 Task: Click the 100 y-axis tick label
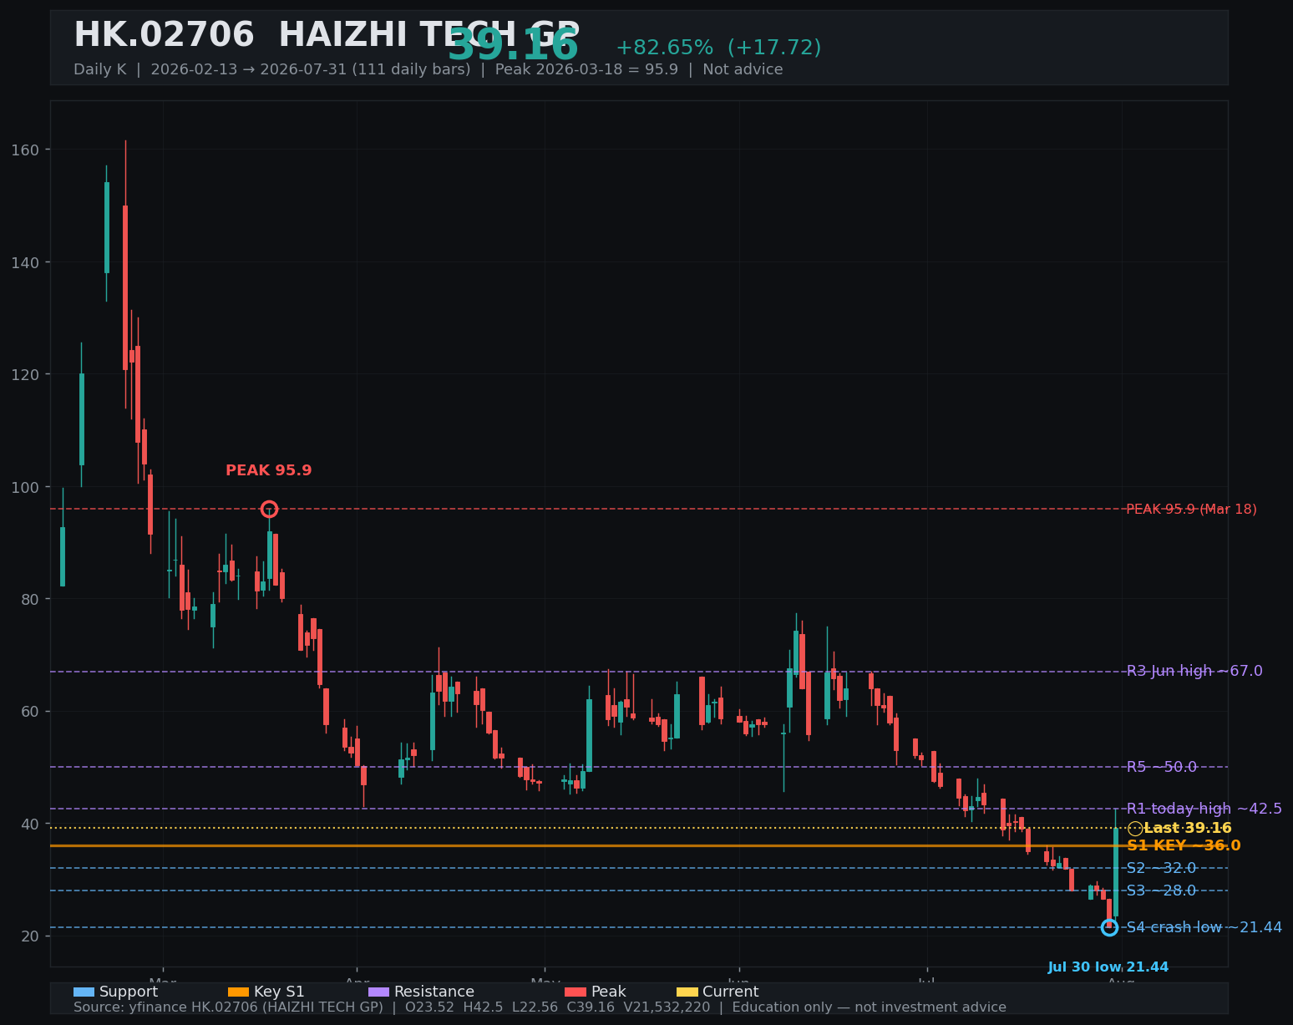(x=26, y=487)
